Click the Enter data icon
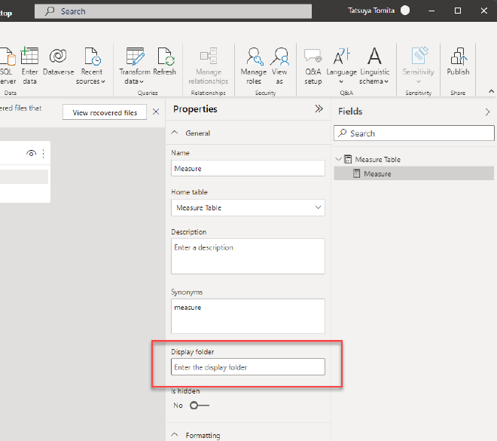497x441 pixels. 29,56
